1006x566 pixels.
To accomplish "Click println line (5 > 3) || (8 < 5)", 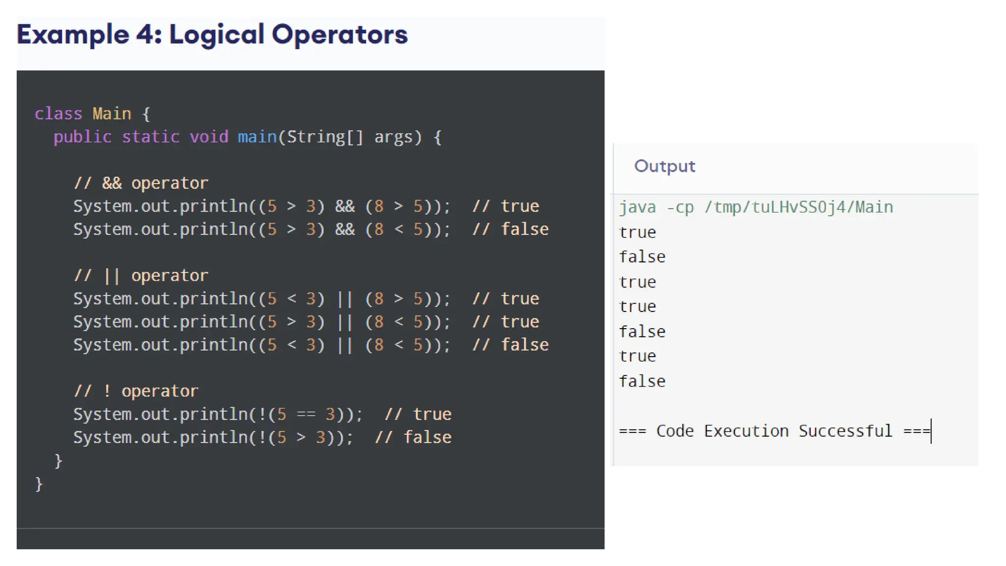I will click(x=261, y=322).
